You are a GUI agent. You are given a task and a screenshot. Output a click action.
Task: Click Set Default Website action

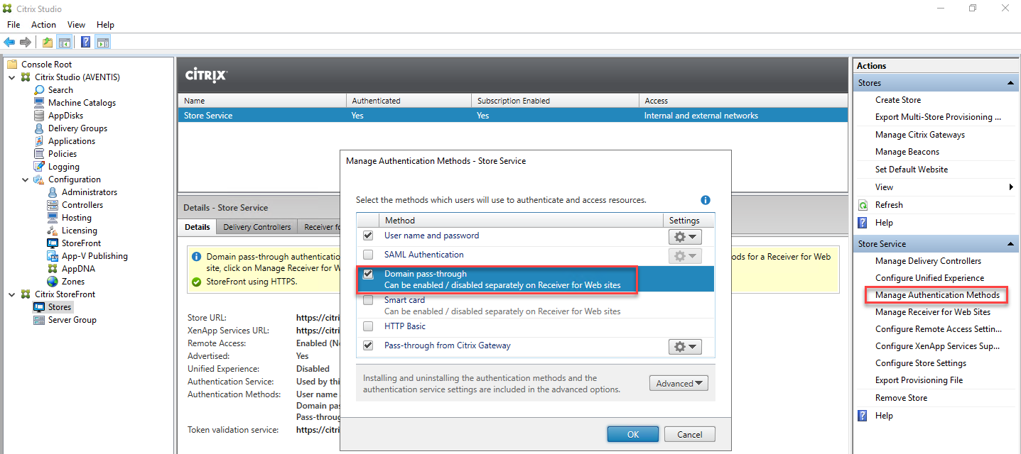(x=912, y=170)
